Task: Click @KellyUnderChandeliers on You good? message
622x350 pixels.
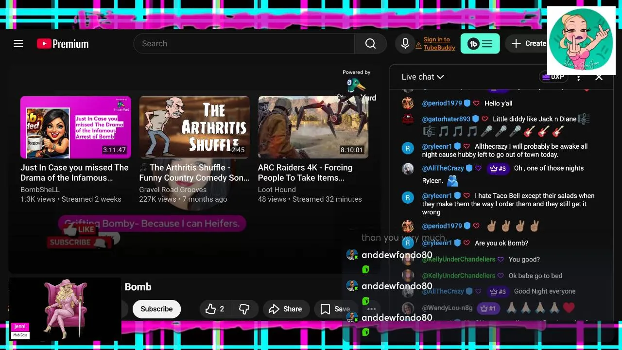Action: tap(459, 260)
